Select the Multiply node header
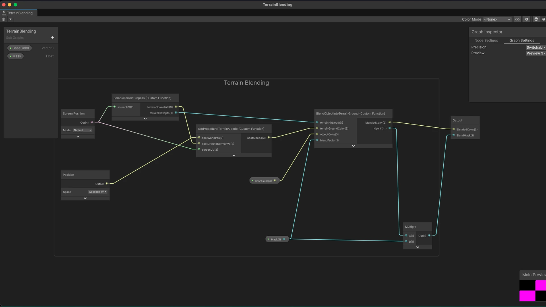546x307 pixels. (417, 227)
